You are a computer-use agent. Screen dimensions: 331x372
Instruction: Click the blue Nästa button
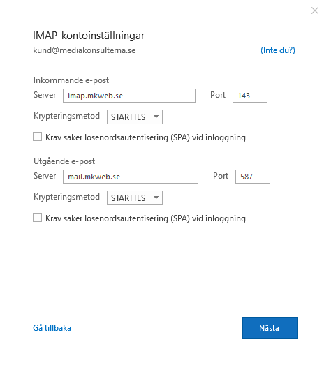[x=270, y=328]
